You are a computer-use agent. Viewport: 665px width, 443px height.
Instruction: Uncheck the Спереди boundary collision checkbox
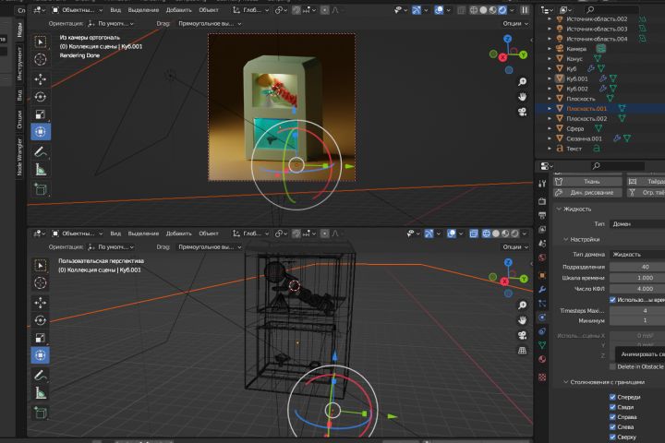612,397
